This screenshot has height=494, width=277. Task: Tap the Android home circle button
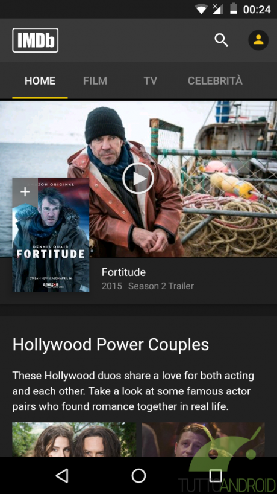(138, 475)
